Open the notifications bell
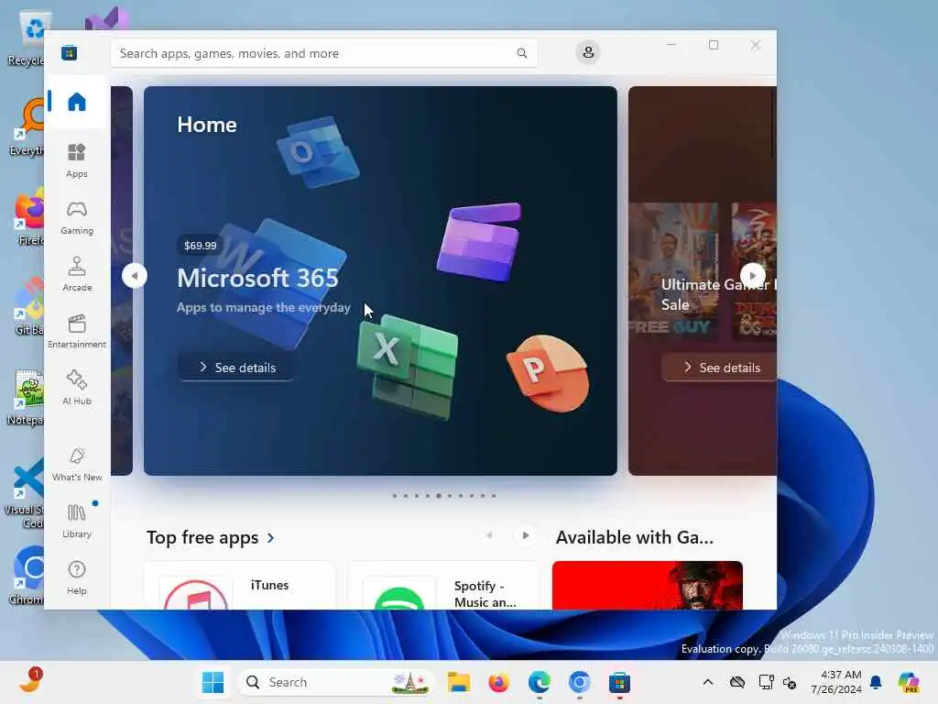This screenshot has width=938, height=704. click(876, 682)
